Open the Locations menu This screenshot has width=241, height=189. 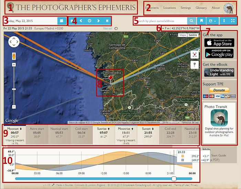click(x=170, y=8)
